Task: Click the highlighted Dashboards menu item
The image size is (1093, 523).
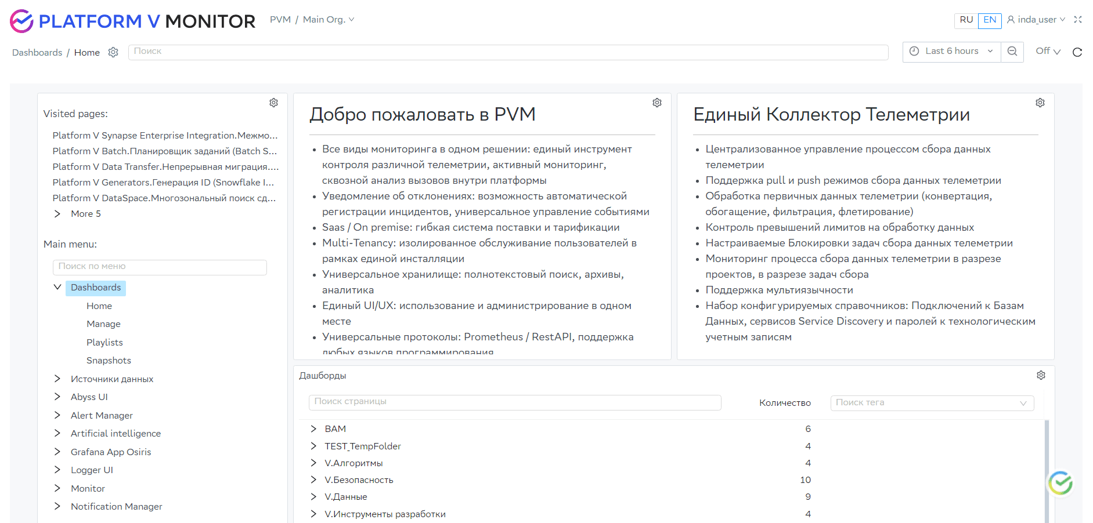Action: pos(96,288)
